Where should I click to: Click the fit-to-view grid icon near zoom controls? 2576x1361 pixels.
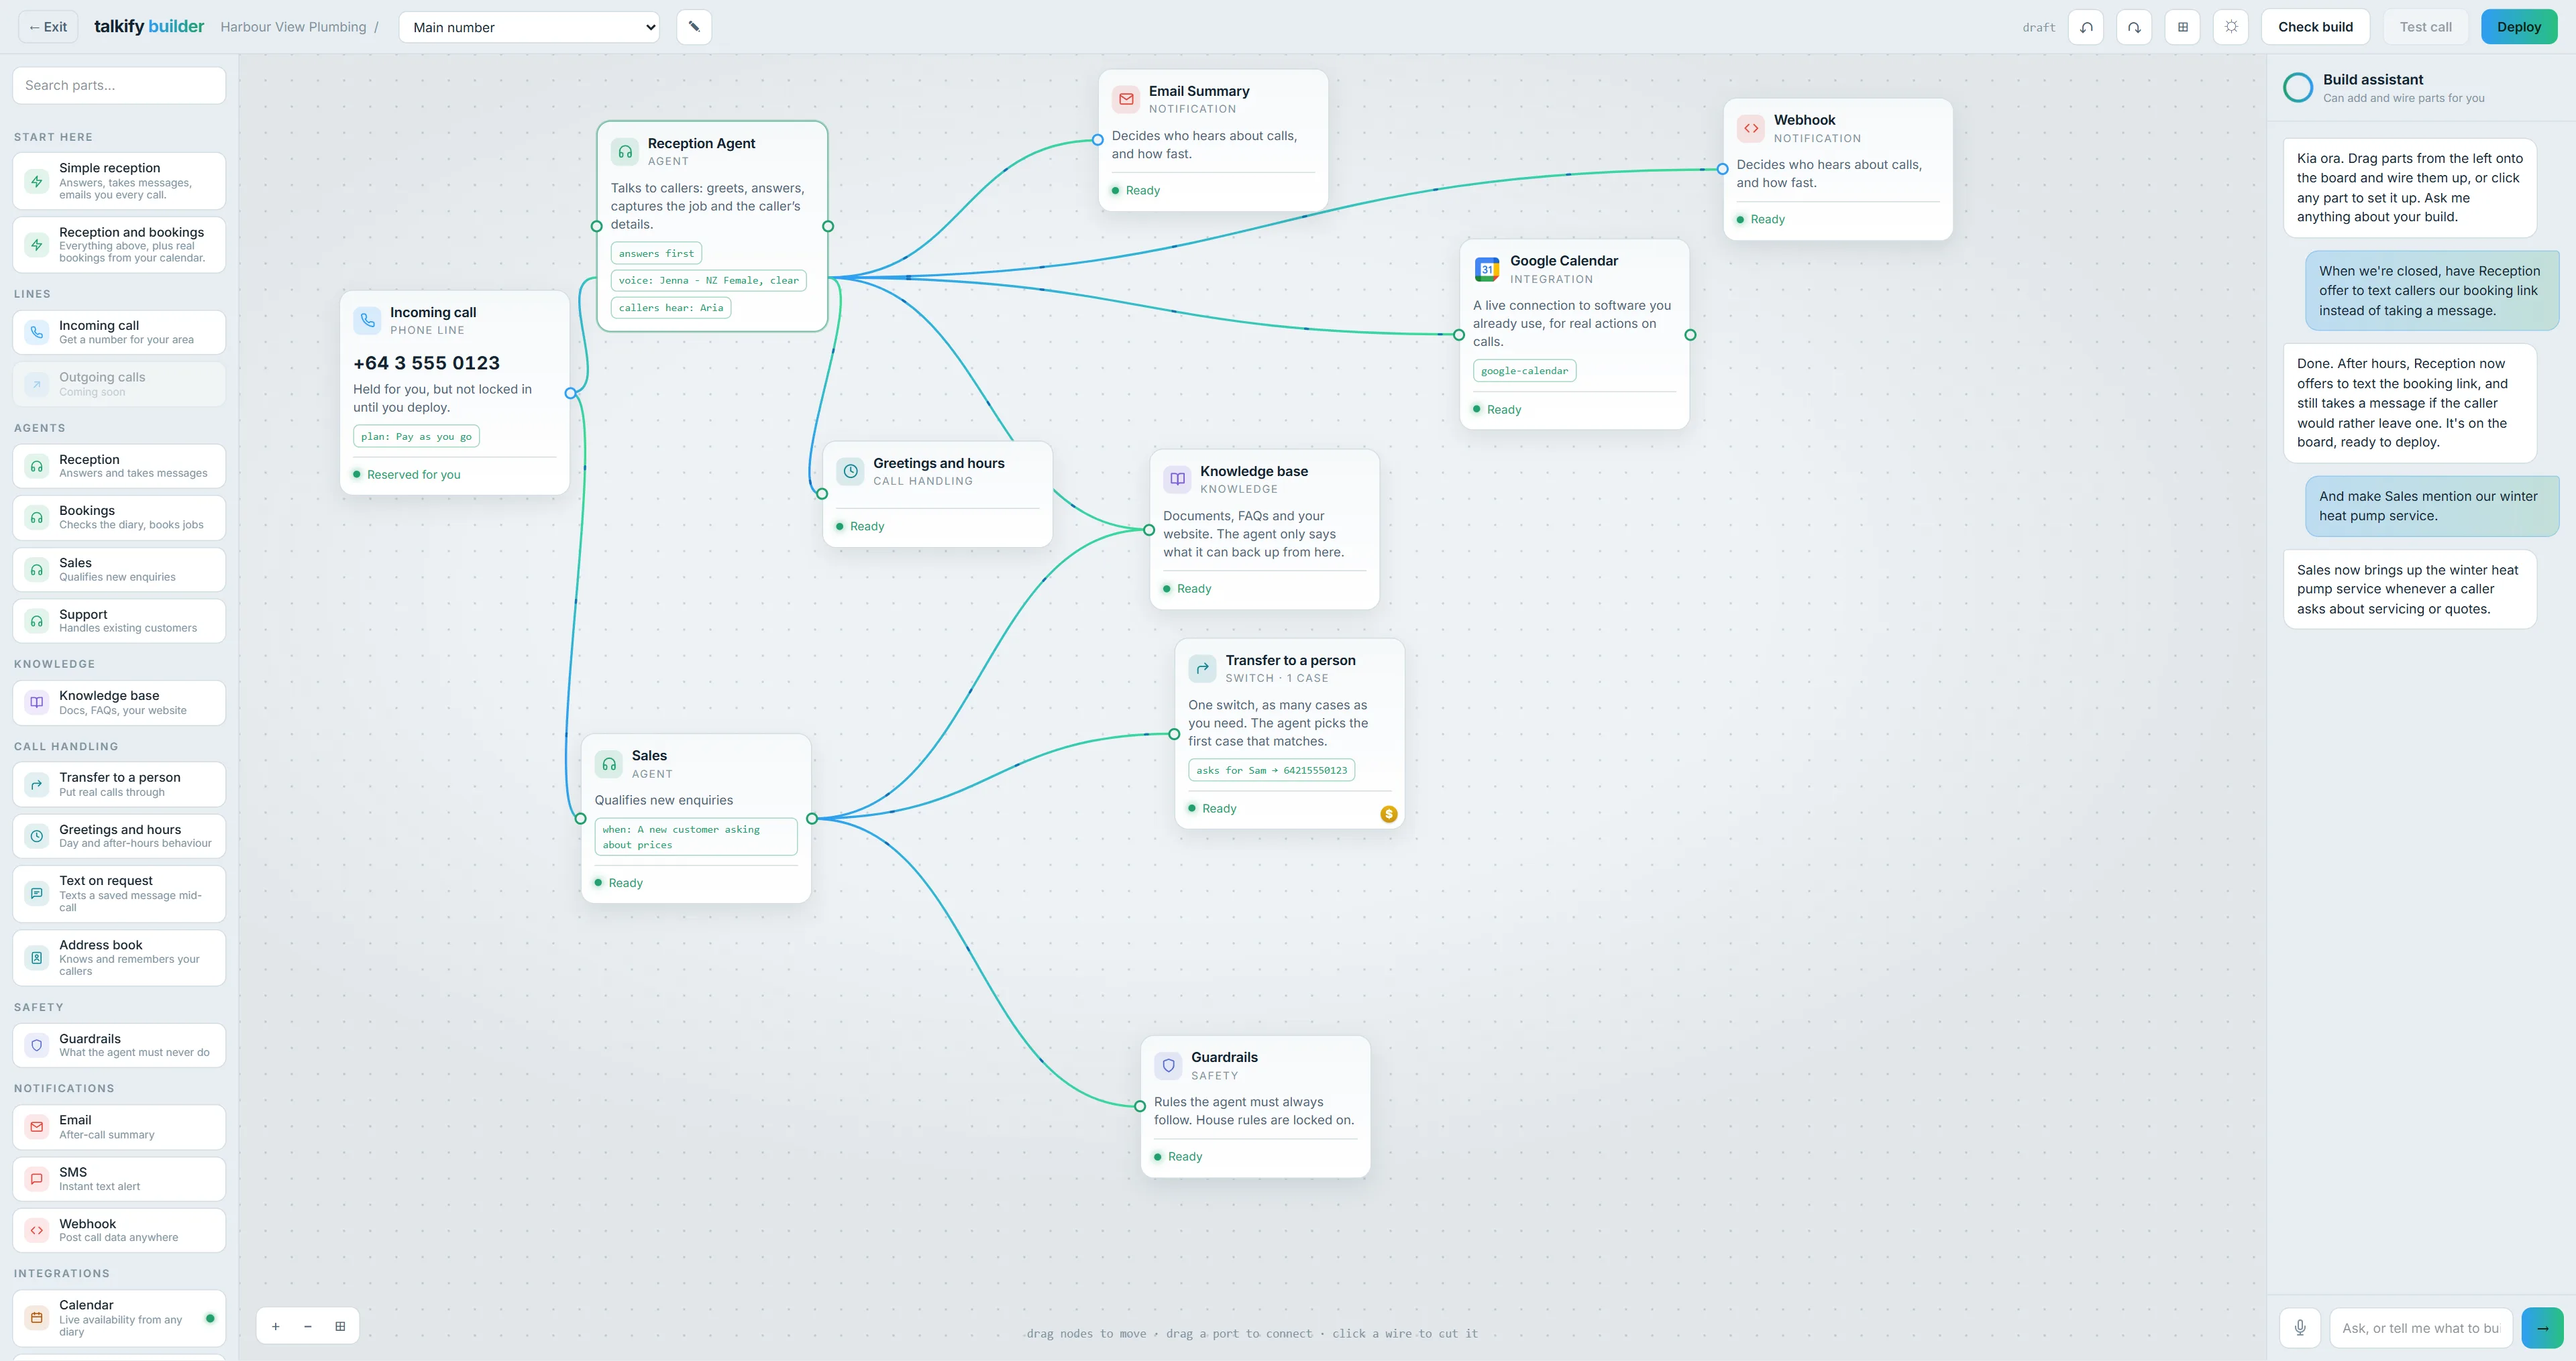coord(340,1326)
